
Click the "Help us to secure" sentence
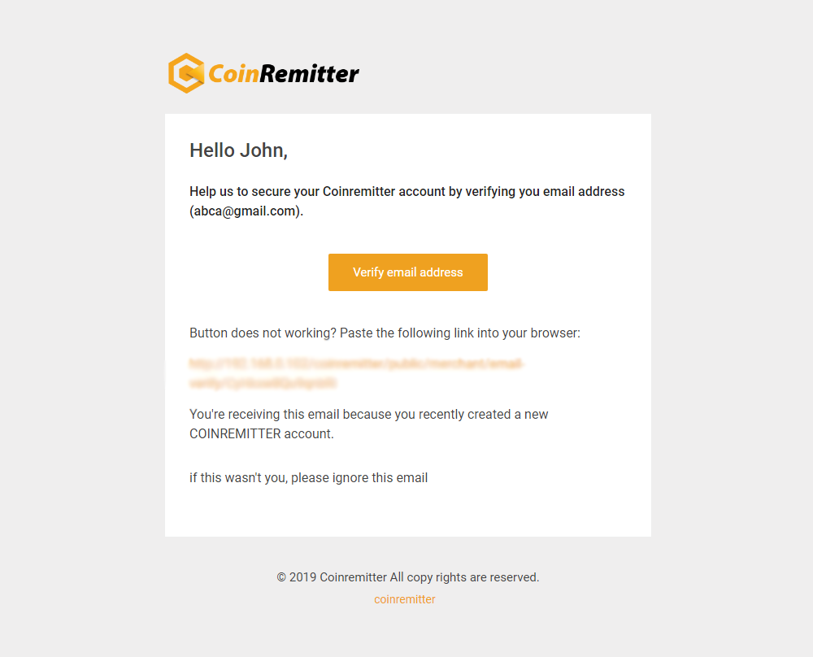point(407,201)
